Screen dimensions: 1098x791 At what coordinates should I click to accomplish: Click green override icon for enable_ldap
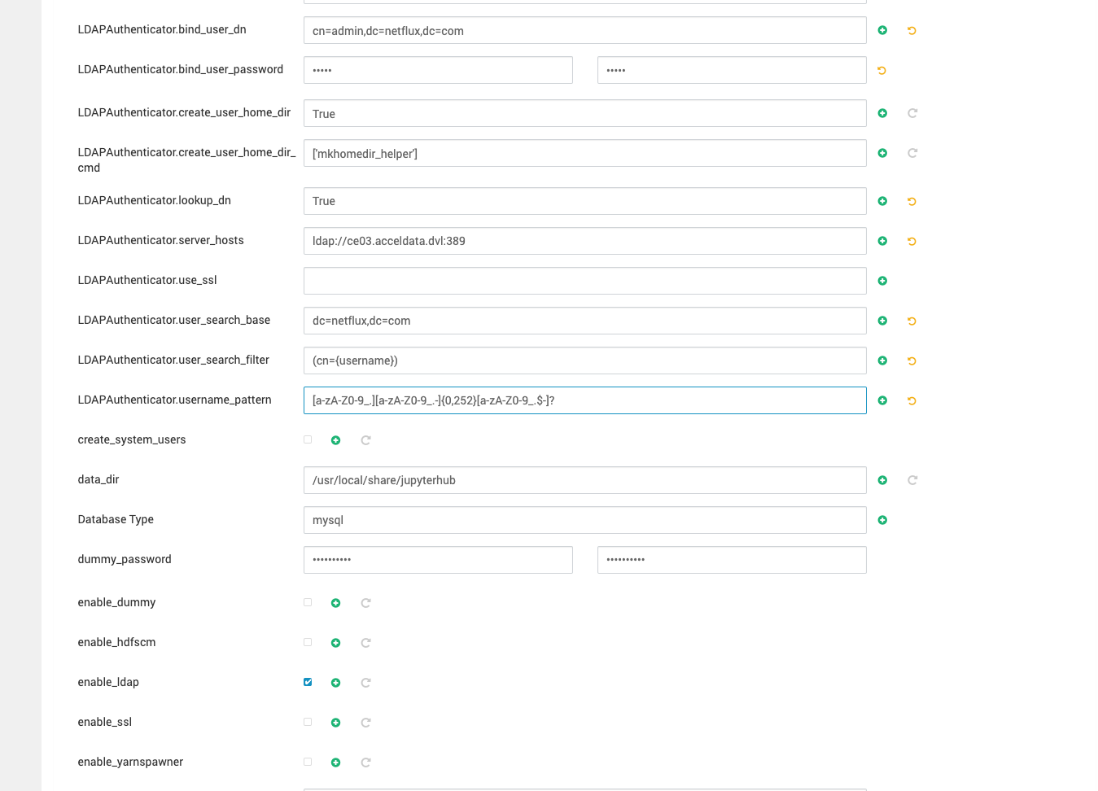[x=335, y=683]
